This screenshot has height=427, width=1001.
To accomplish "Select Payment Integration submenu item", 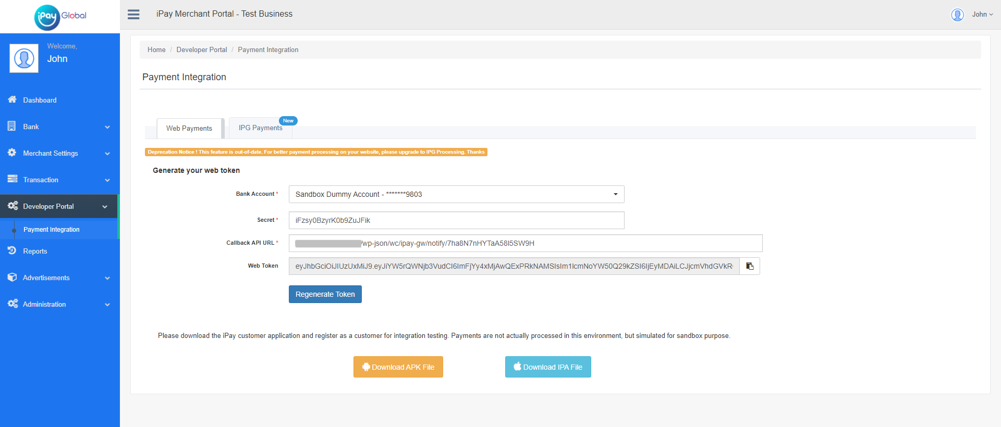I will 52,230.
